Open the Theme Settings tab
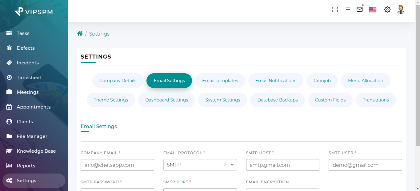The image size is (420, 191). (x=111, y=100)
